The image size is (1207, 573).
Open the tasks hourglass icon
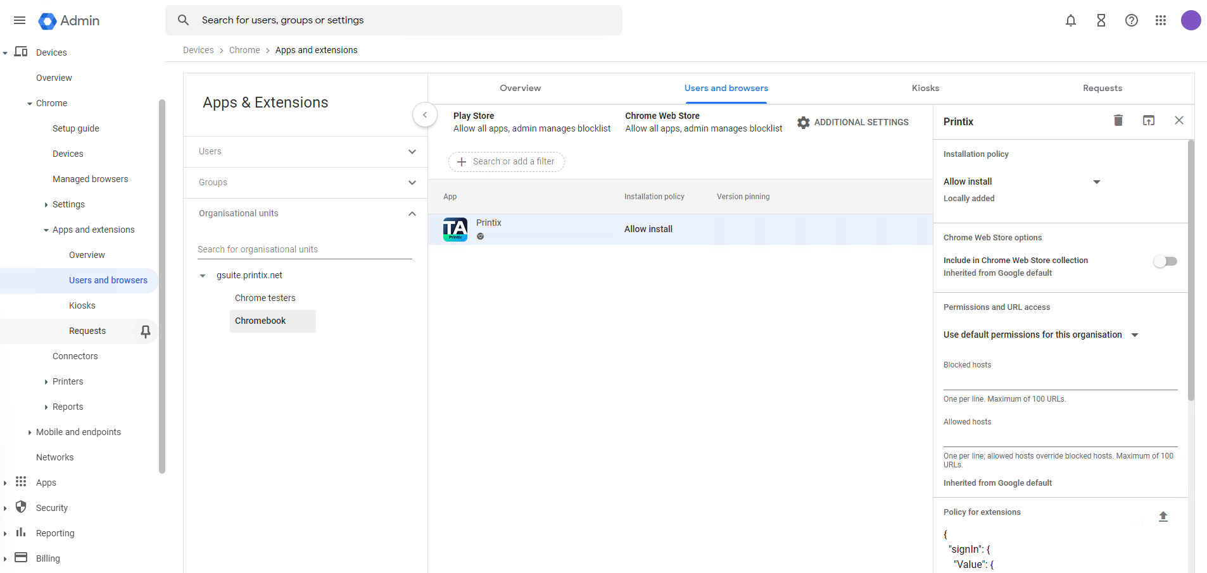[1101, 20]
